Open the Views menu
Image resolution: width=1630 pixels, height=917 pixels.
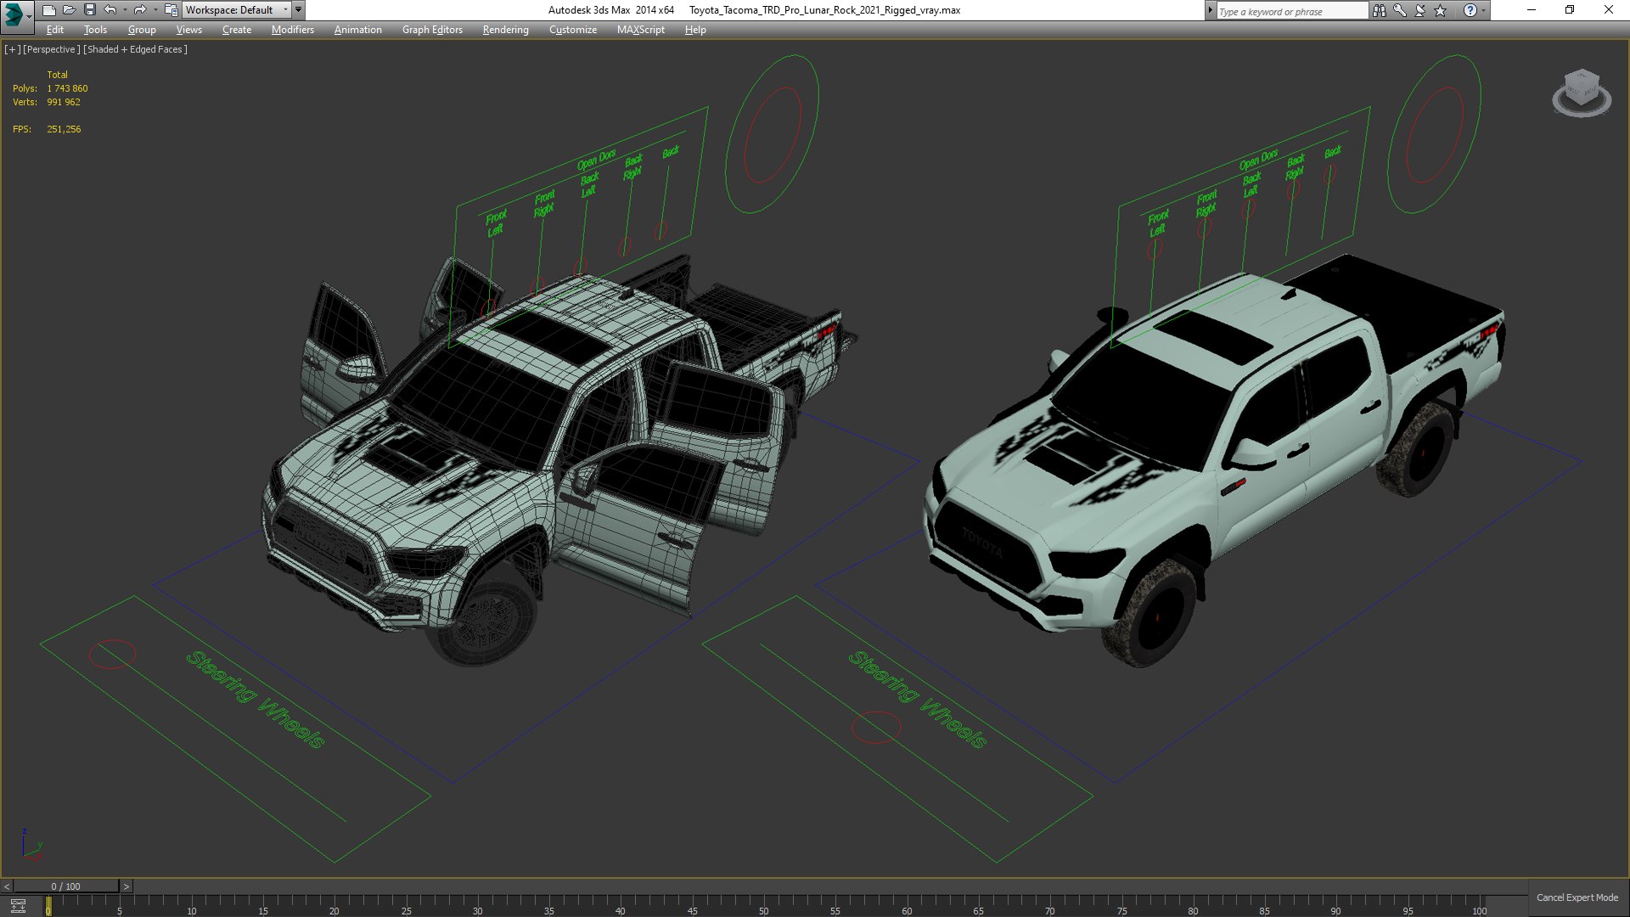[188, 30]
